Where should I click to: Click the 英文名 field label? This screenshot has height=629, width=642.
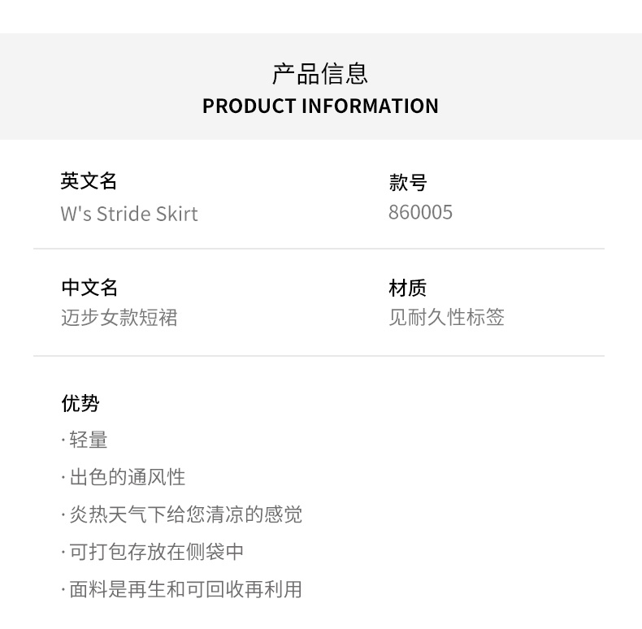[89, 181]
